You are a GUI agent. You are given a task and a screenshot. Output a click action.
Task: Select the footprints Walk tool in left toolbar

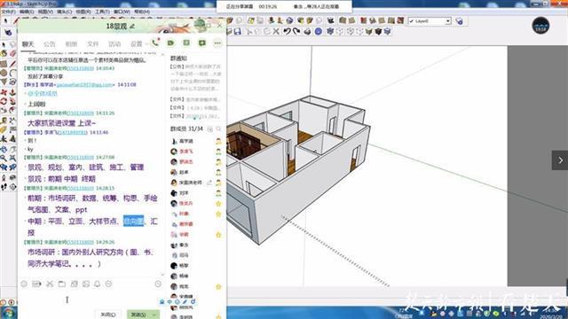(4, 187)
